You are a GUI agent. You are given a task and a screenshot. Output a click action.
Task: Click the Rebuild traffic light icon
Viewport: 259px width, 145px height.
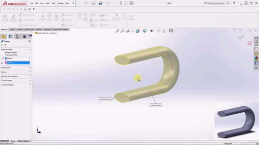(121, 3)
